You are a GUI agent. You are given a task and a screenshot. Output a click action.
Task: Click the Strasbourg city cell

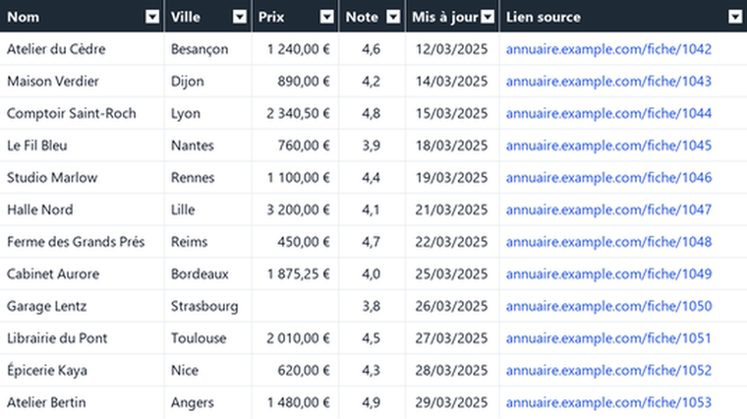coord(208,306)
